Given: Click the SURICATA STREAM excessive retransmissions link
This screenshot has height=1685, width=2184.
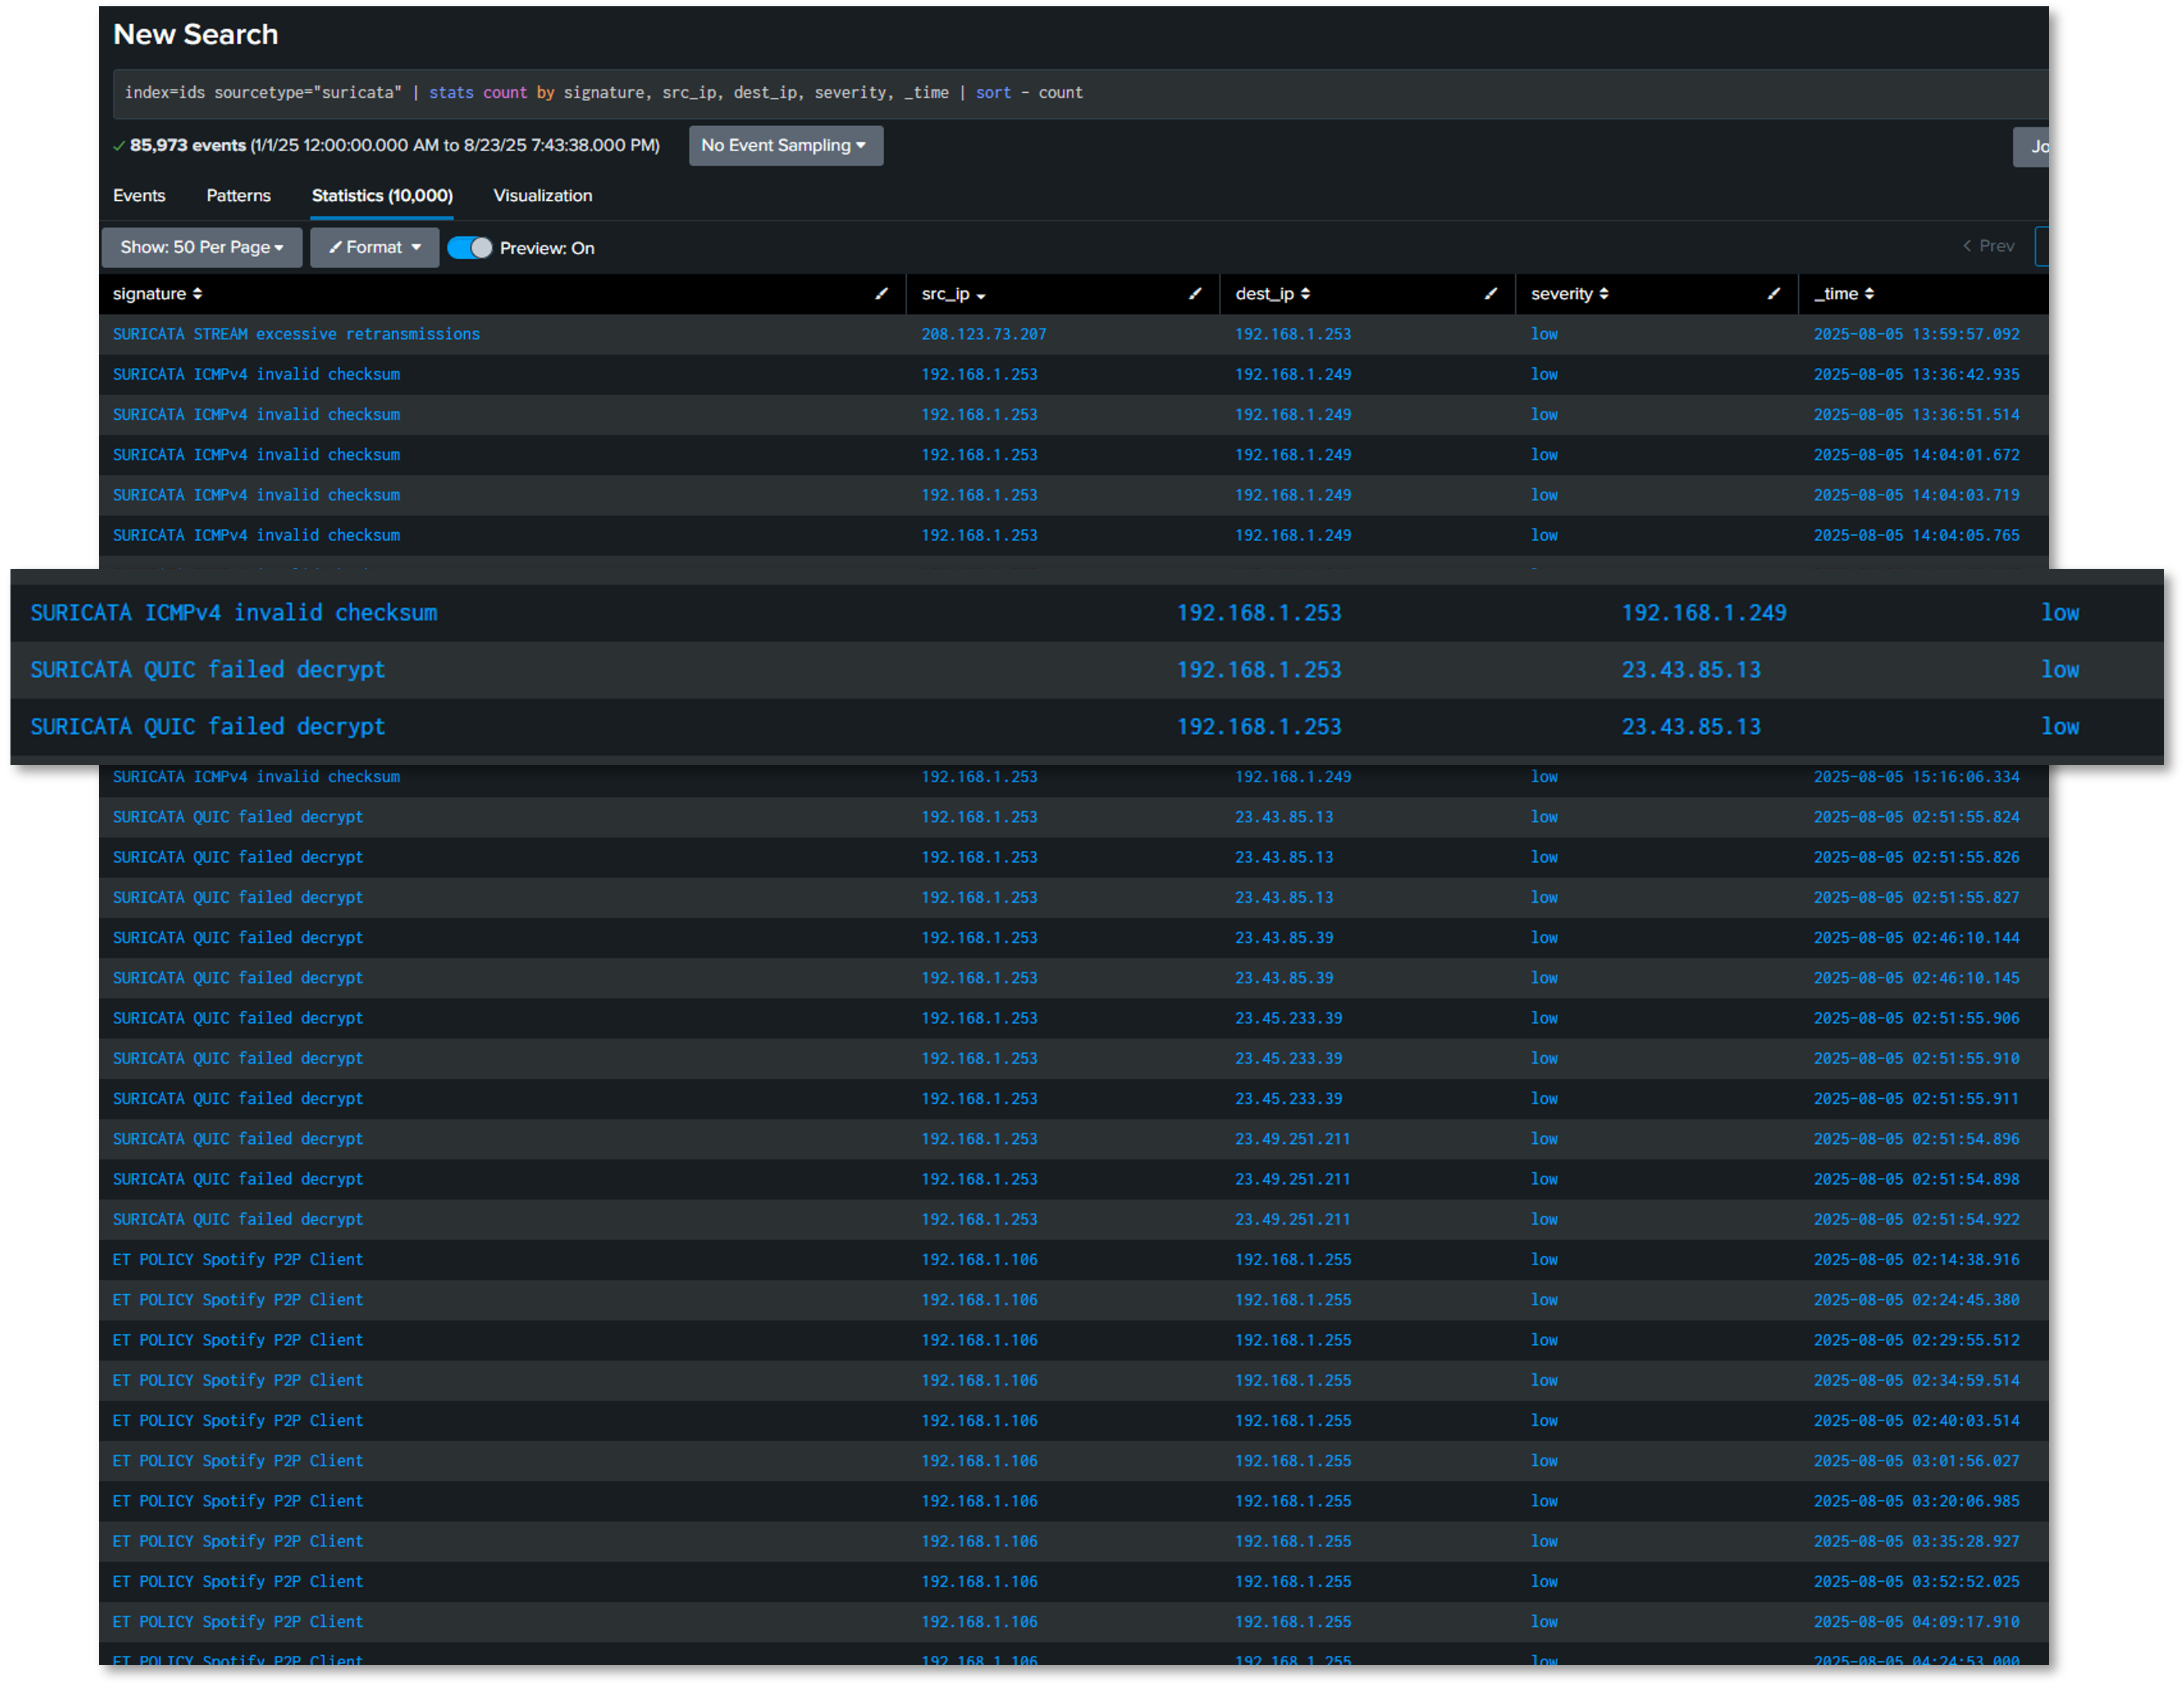Looking at the screenshot, I should (295, 334).
